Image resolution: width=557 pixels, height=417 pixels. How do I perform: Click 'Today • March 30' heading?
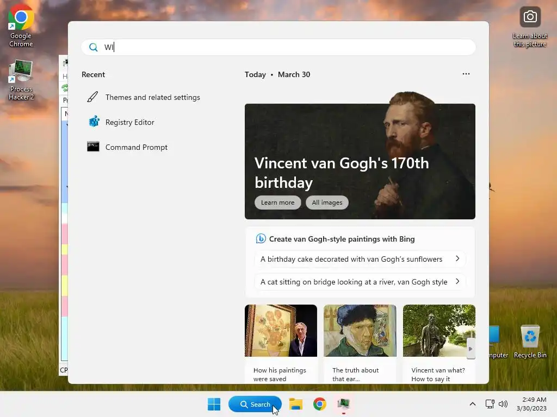coord(277,74)
